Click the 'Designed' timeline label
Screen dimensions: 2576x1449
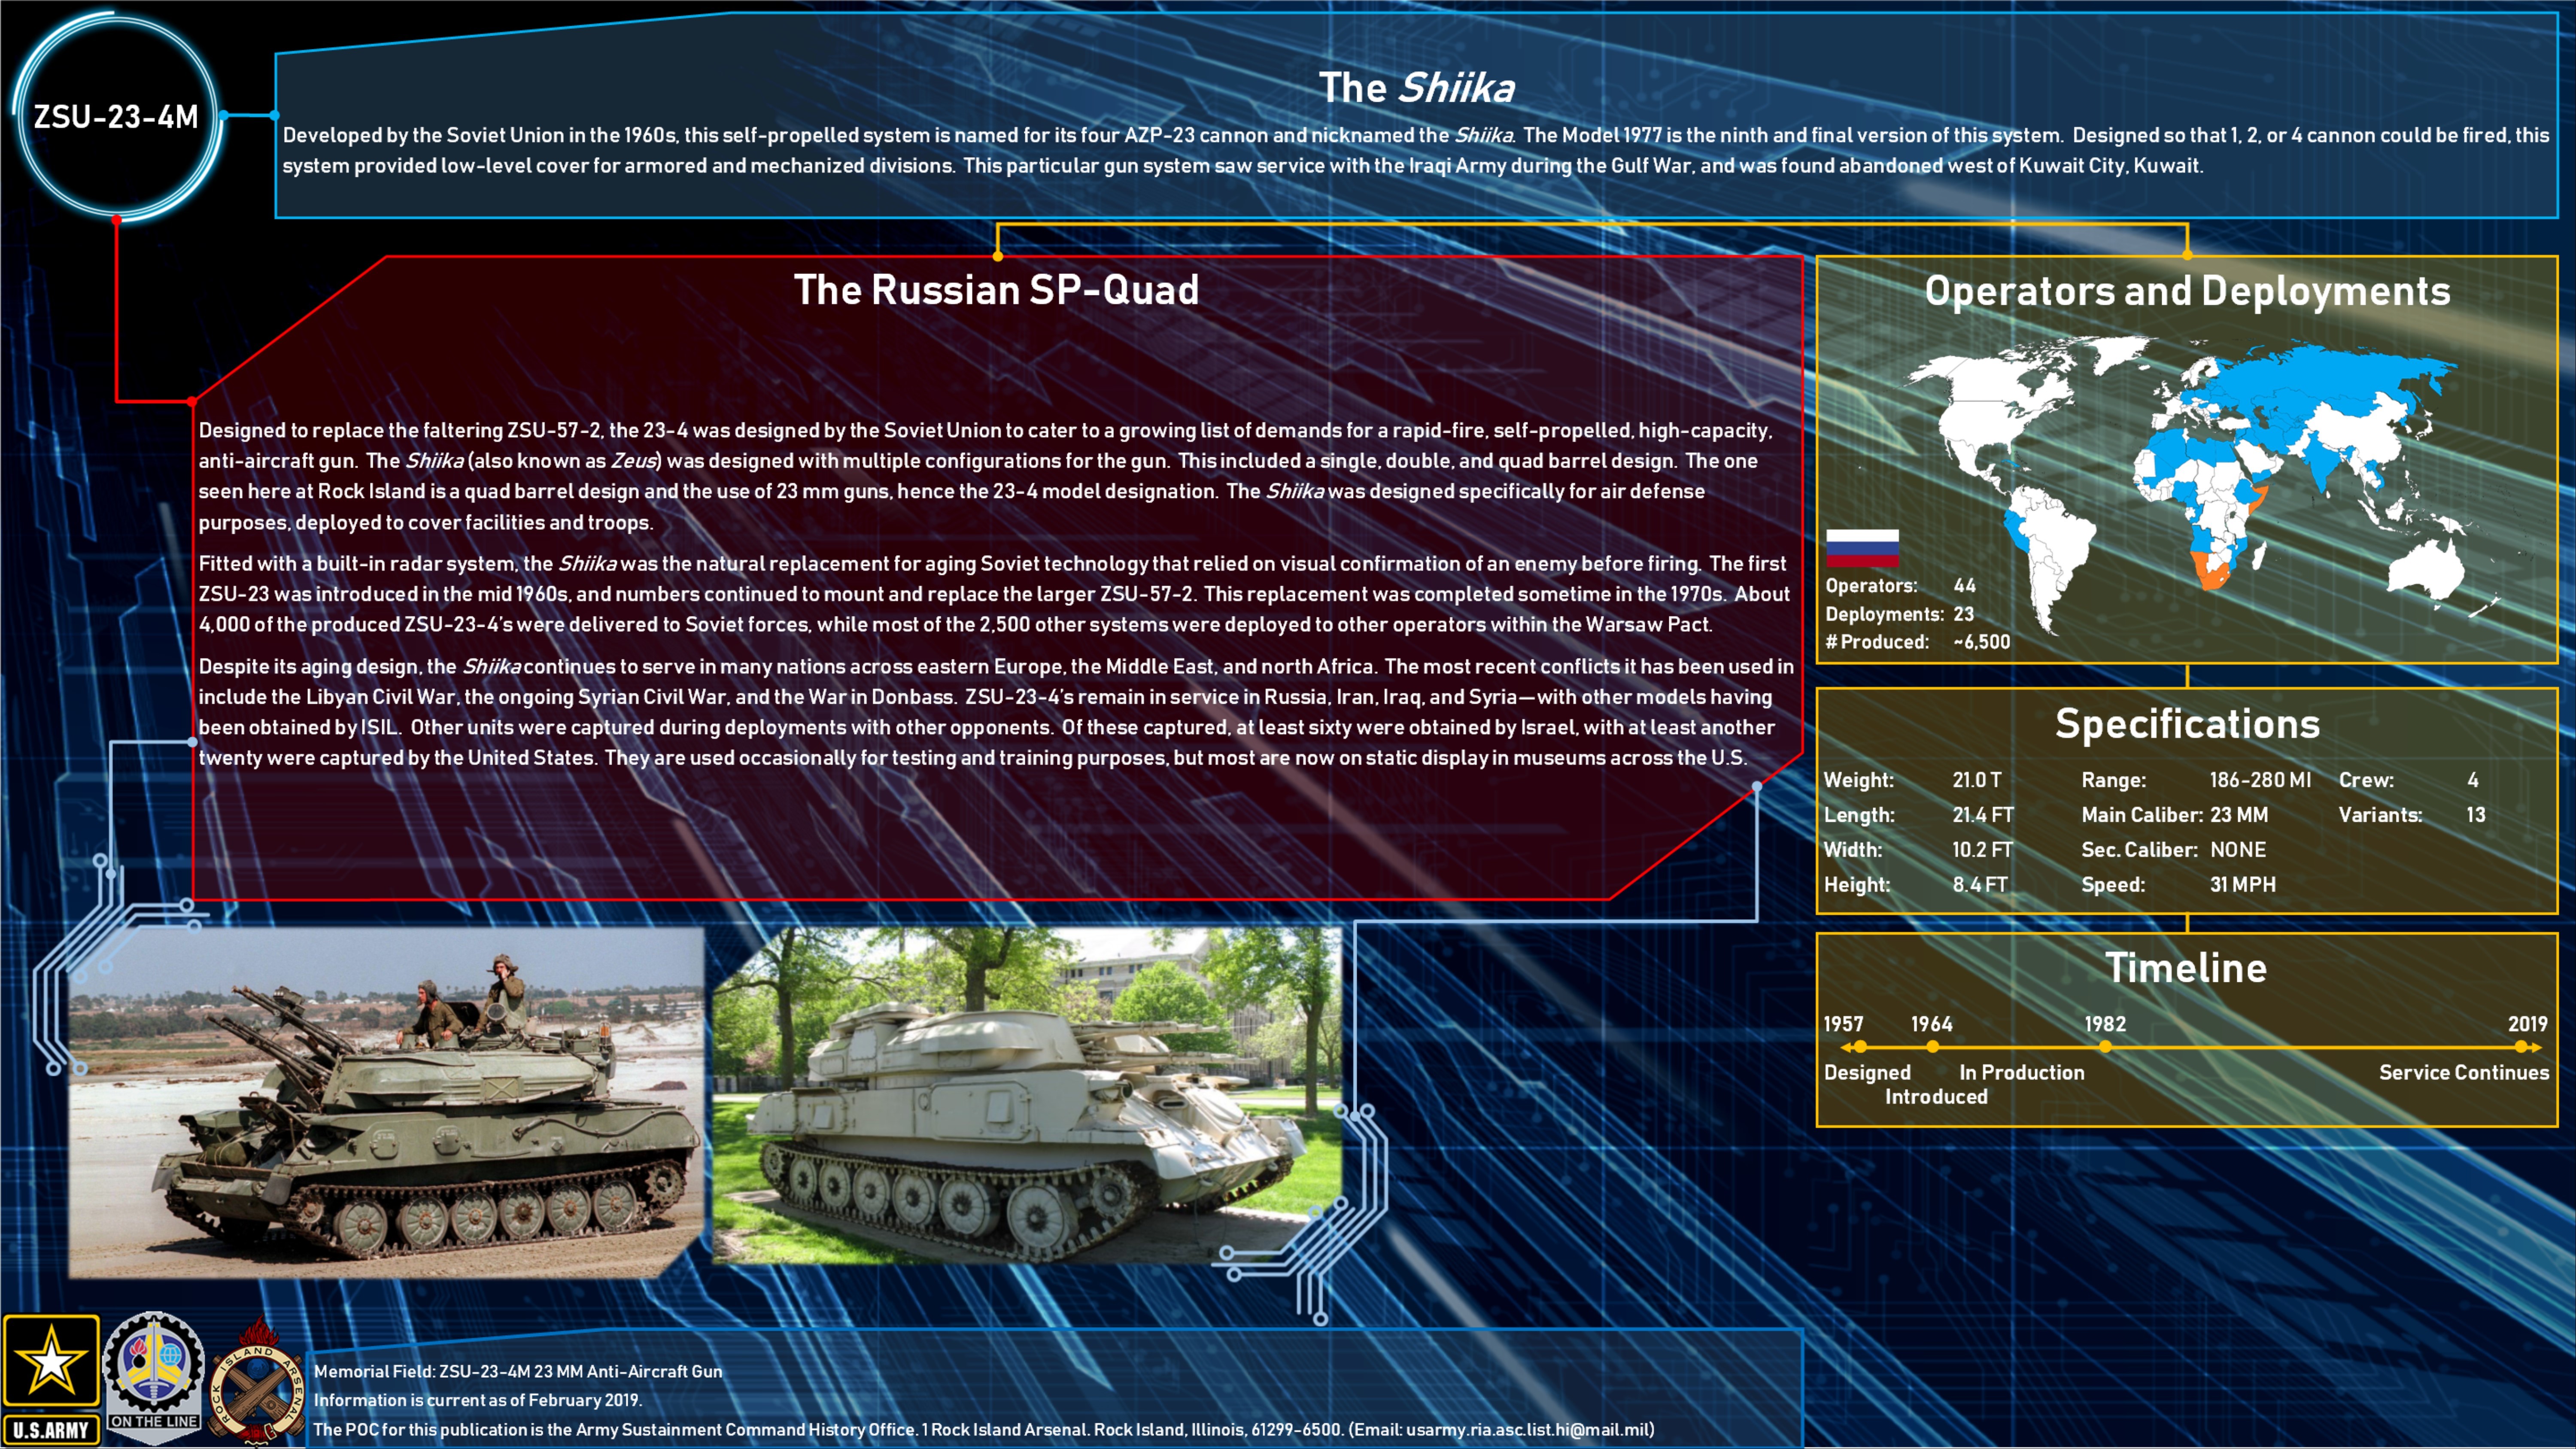point(1867,1073)
